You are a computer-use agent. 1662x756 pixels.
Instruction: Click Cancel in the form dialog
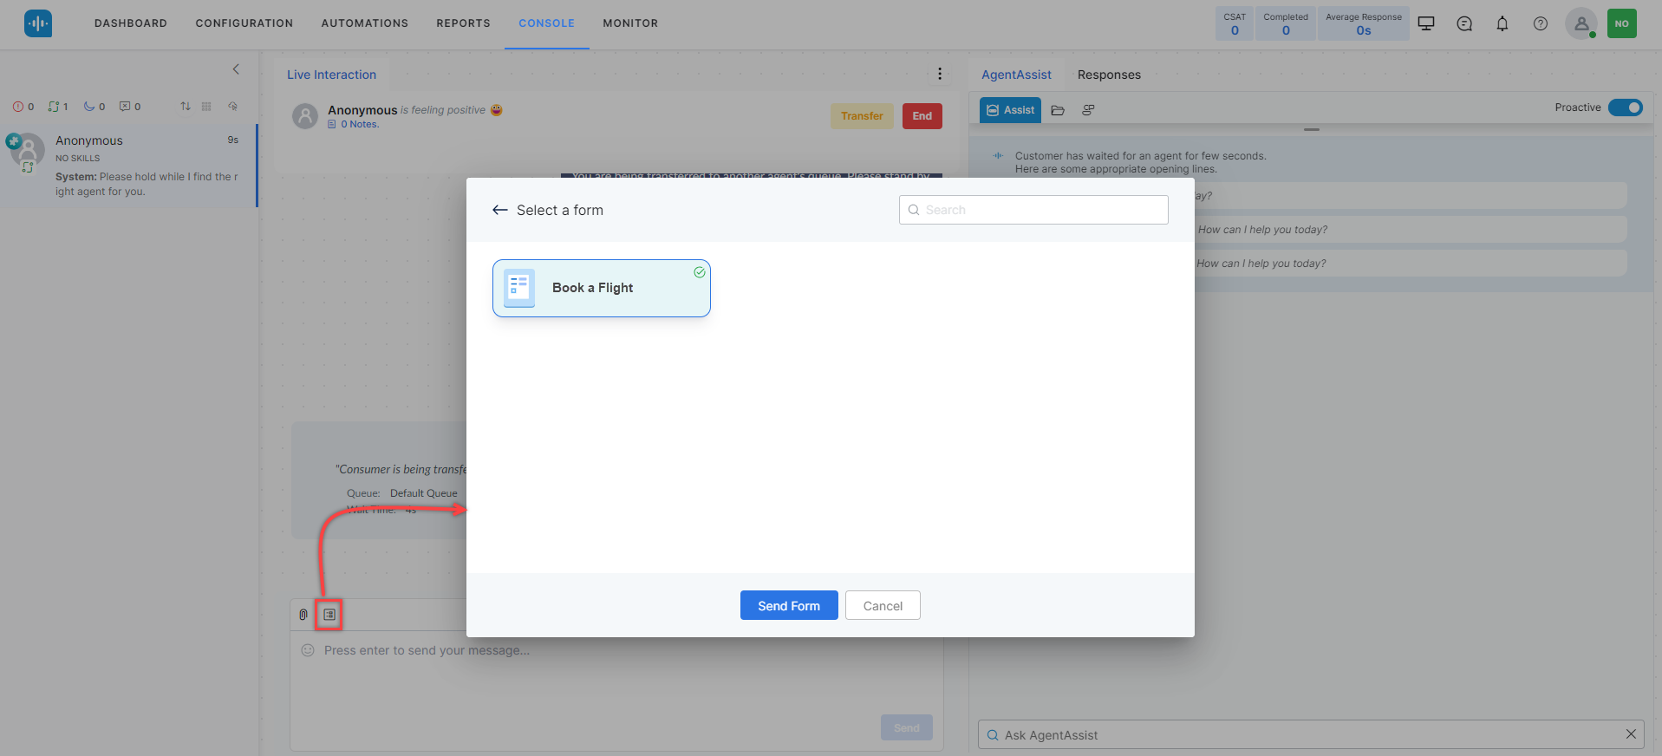pos(883,605)
